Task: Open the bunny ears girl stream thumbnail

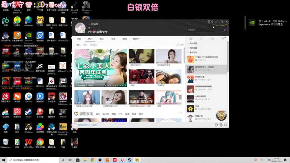Action: (87, 97)
